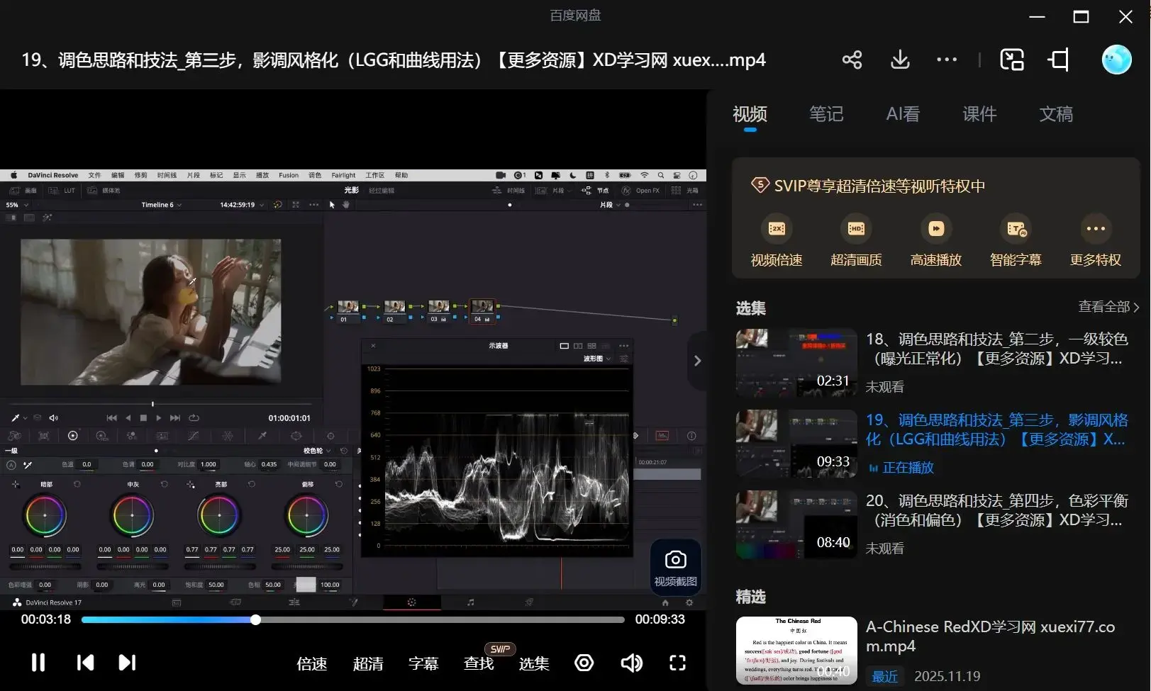Open the 超清 quality selection menu
The image size is (1151, 691).
pos(367,663)
